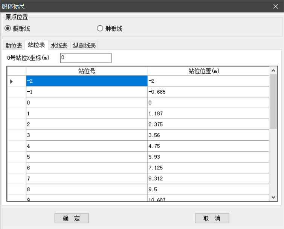Click the table scrollbar up arrow
Viewport: 284px width, 229px height.
[x=273, y=71]
